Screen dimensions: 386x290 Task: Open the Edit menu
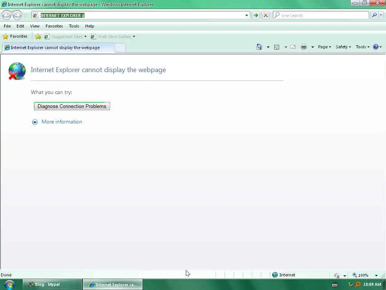(x=20, y=26)
